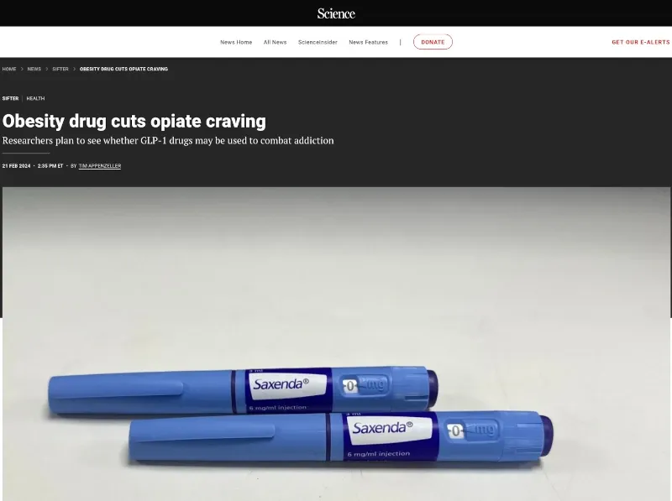Viewport: 672px width, 501px height.
Task: Click breadcrumb chevron after SIFTER
Action: (74, 69)
